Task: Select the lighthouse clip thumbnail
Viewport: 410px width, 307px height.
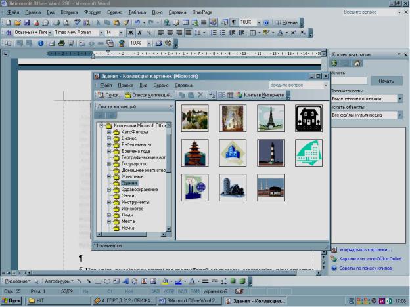Action: click(271, 153)
